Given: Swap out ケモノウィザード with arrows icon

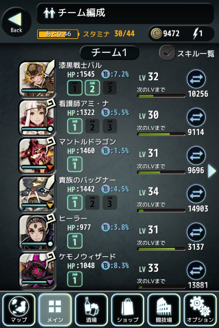Looking at the screenshot, I should point(196,270).
